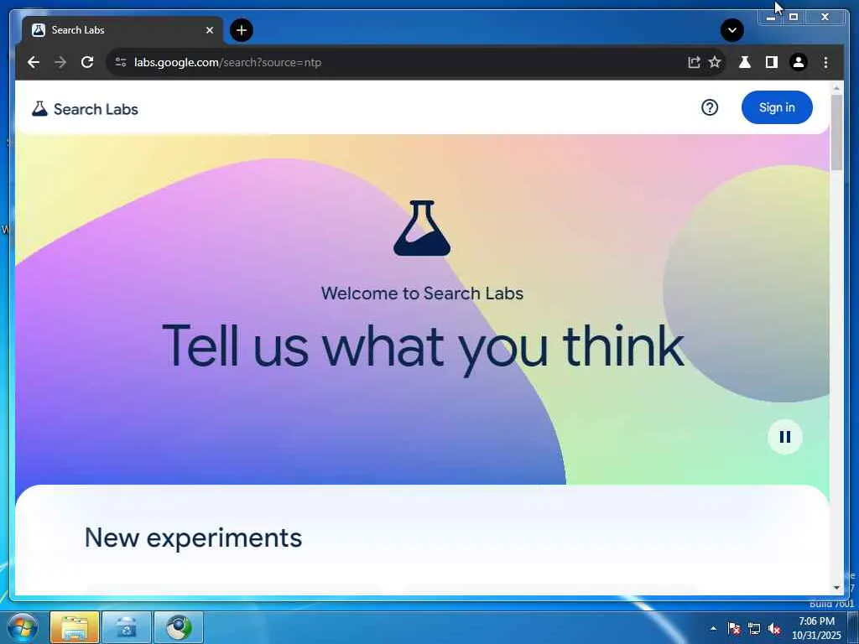This screenshot has width=859, height=644.
Task: Click the Search Labs logo in page header
Action: click(x=85, y=109)
